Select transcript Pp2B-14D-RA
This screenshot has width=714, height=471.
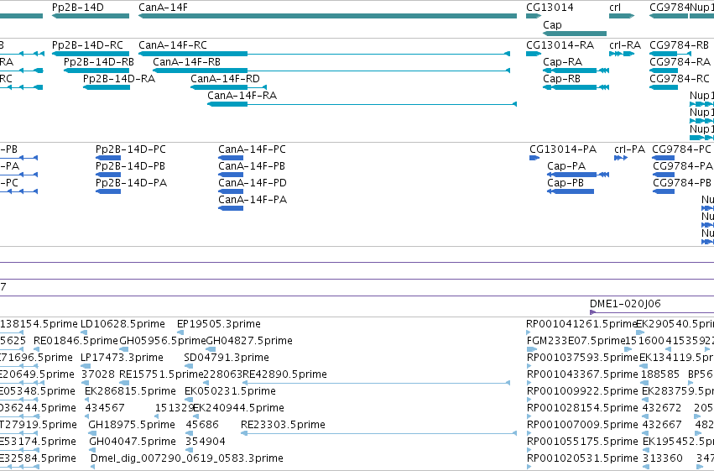pos(106,87)
